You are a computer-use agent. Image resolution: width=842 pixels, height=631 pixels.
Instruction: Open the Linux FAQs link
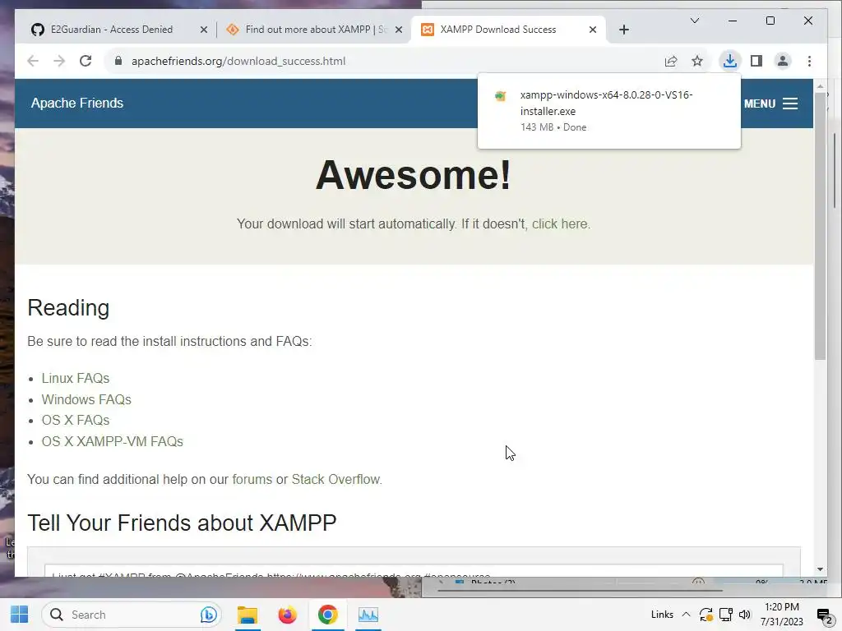(75, 378)
